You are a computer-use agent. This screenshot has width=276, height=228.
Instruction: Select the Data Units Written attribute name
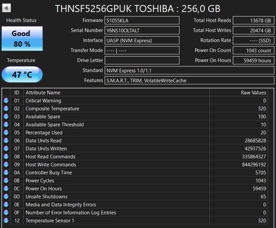46,149
